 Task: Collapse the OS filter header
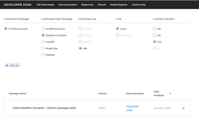coord(118,19)
